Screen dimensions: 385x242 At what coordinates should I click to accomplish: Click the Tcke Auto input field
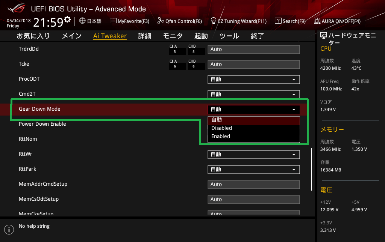tap(254, 65)
